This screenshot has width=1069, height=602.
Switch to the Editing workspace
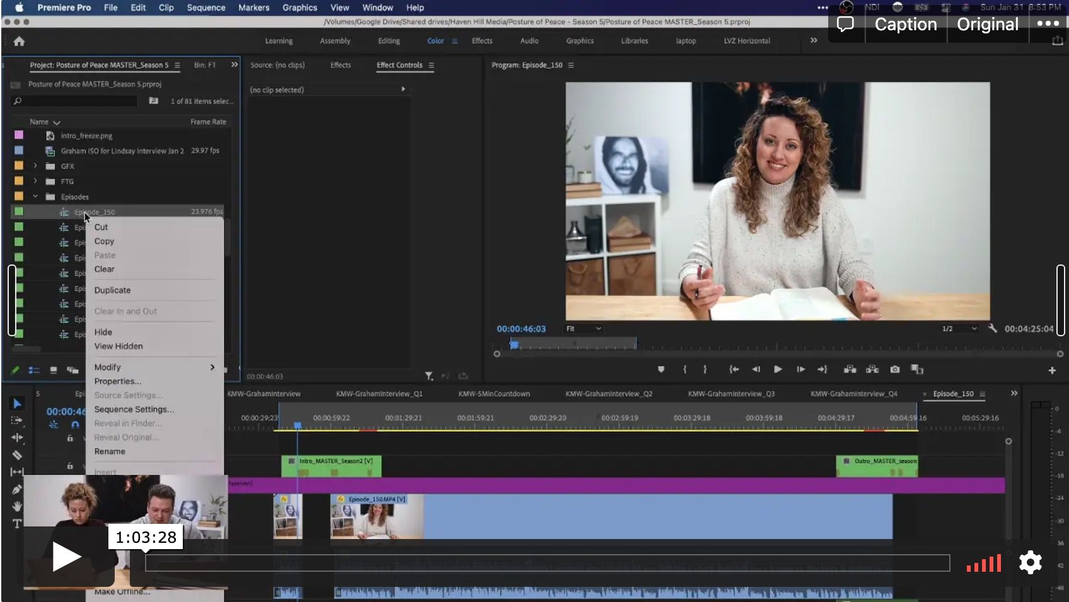[x=388, y=41]
